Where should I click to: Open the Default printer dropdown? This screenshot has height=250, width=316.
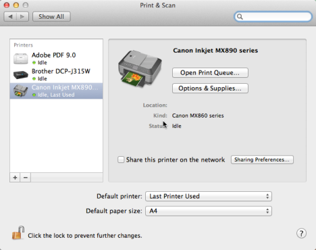pos(209,196)
